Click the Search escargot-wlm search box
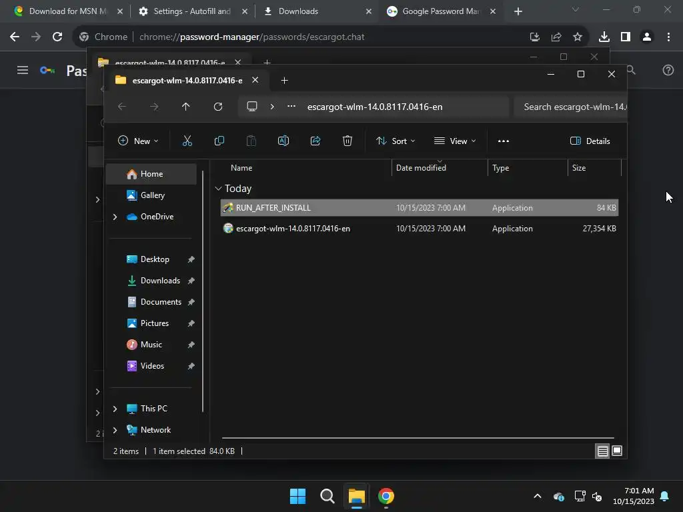Image resolution: width=683 pixels, height=512 pixels. coord(570,107)
